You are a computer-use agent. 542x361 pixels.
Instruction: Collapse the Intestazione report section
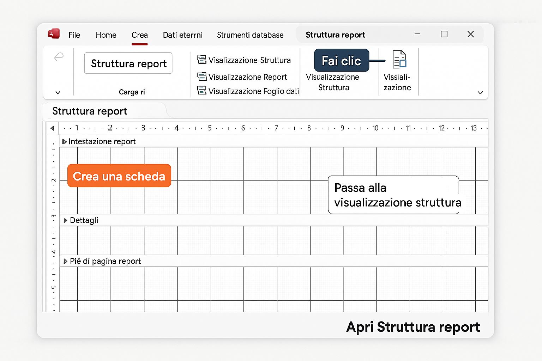[x=64, y=142]
